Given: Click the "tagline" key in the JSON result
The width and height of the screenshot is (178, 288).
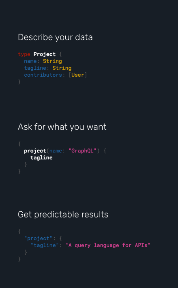Looking at the screenshot, I should click(x=45, y=245).
